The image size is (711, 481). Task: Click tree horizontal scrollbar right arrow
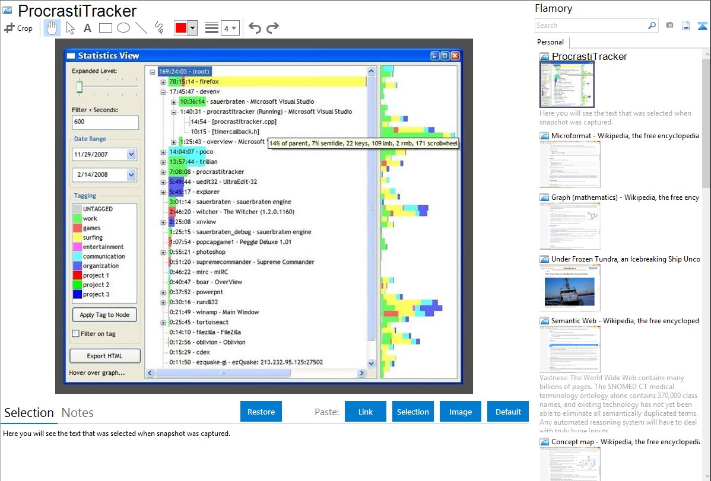tap(361, 373)
